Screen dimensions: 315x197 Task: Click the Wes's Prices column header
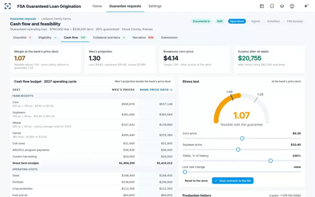click(x=123, y=90)
